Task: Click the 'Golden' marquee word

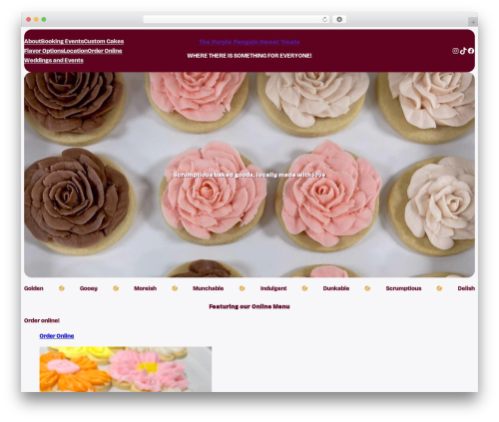Action: (34, 288)
